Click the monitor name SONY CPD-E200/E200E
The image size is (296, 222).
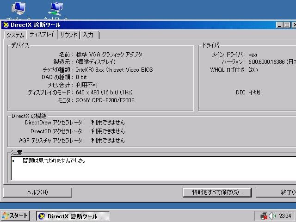click(105, 100)
